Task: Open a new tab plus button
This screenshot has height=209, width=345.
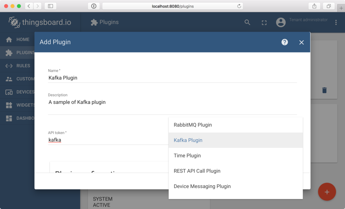Action: tap(341, 8)
